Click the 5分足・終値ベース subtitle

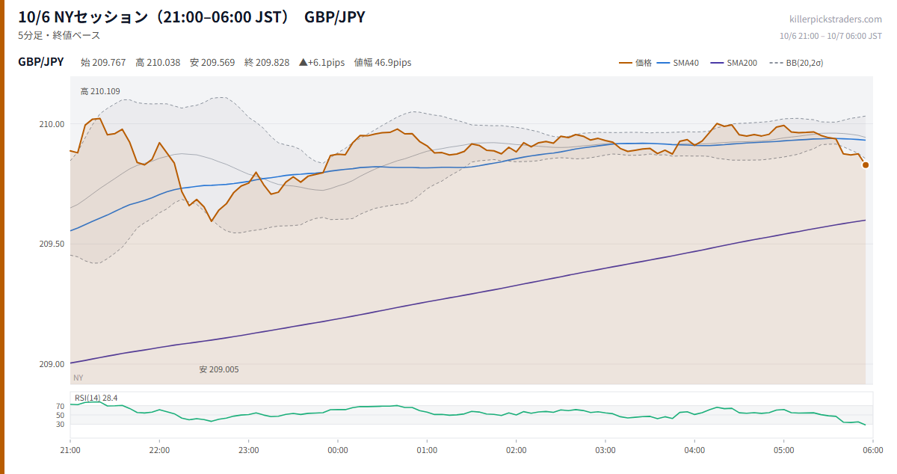59,35
